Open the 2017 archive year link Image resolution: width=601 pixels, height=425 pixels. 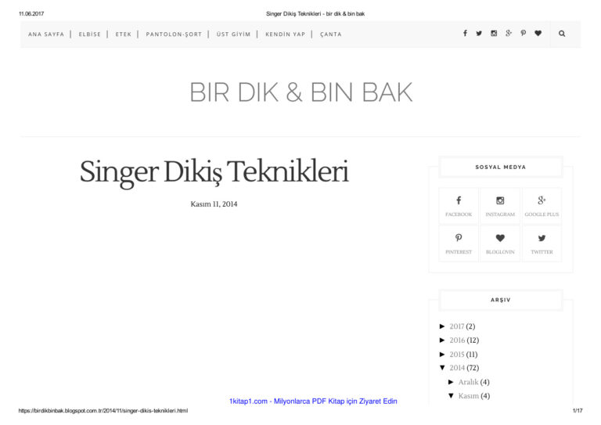[457, 326]
